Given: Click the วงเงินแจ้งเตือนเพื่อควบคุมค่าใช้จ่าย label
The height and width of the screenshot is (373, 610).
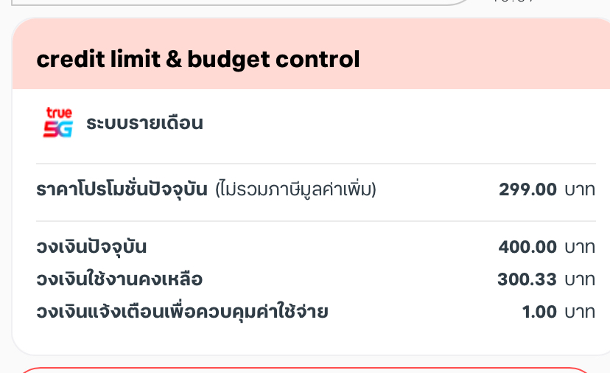Looking at the screenshot, I should coord(182,312).
